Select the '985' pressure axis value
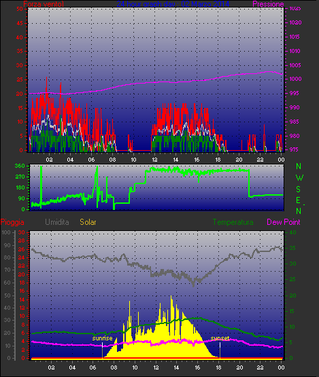This screenshot has height=377, width=319. pos(294,122)
